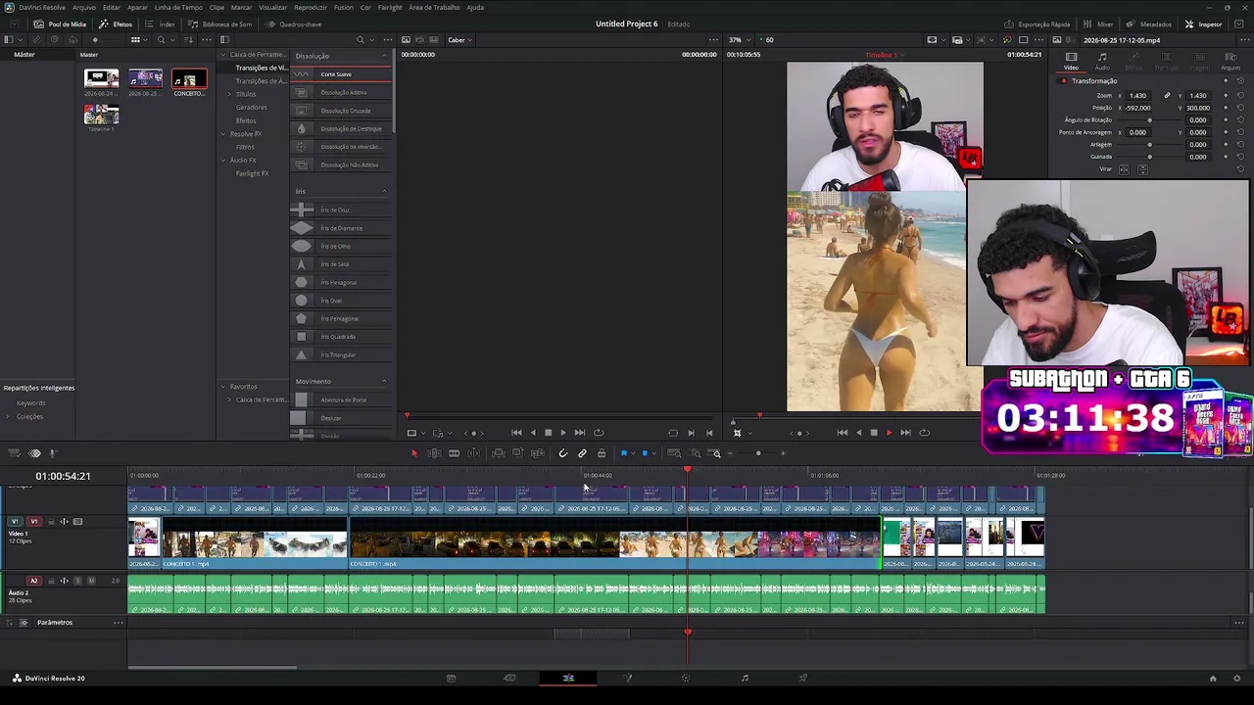Expand the Títulos tree item
This screenshot has height=705, width=1254.
[229, 94]
